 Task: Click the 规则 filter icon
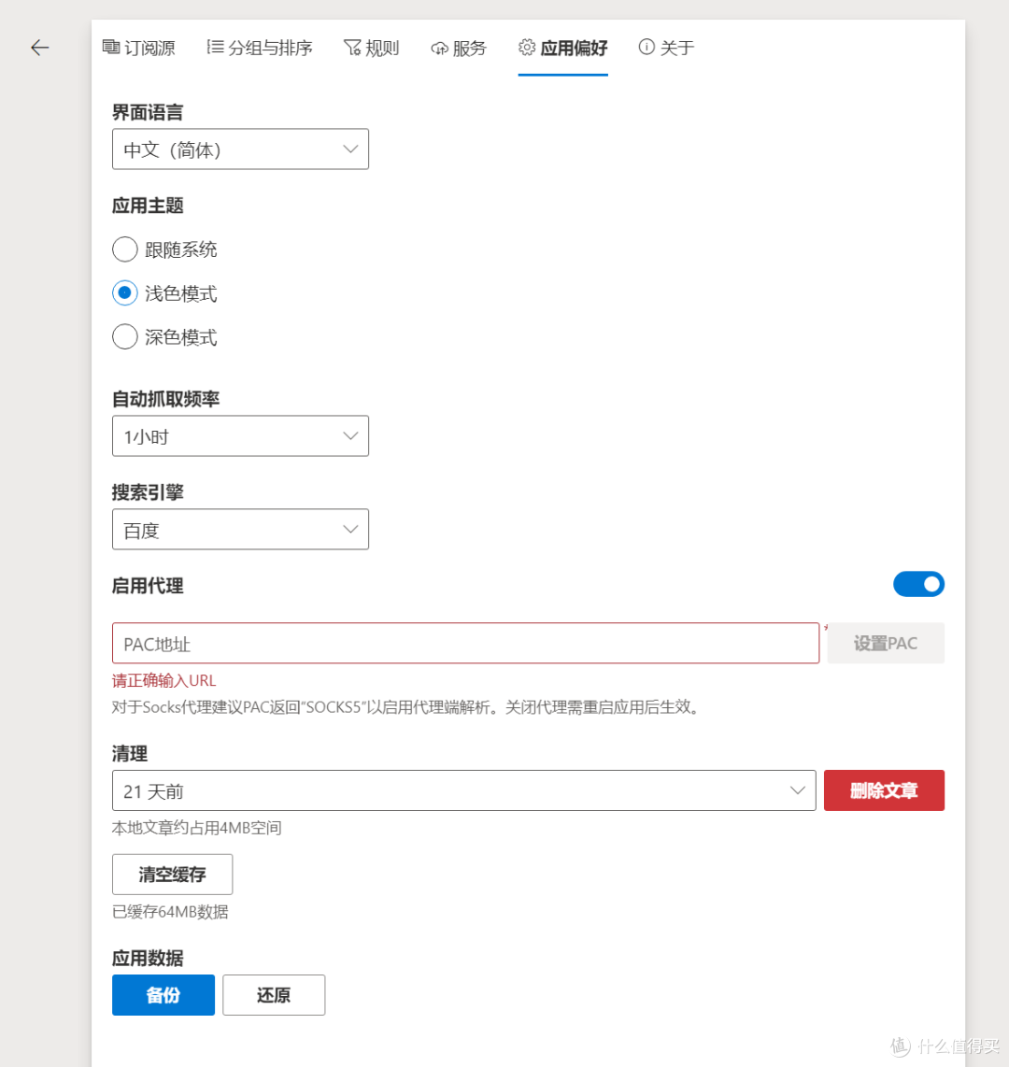pyautogui.click(x=352, y=47)
